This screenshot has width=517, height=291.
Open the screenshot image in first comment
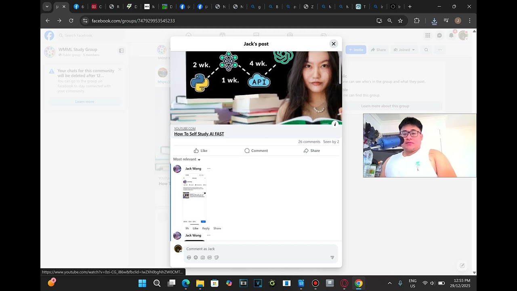(x=194, y=198)
